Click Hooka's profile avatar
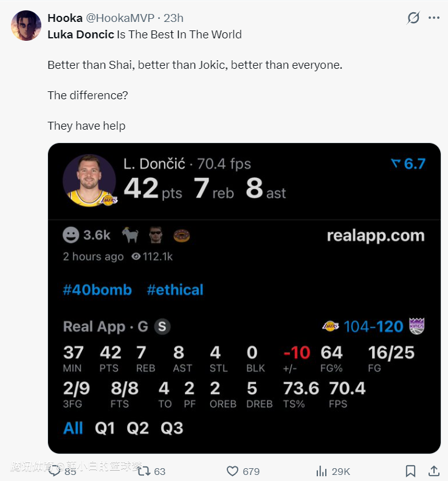The image size is (448, 481). point(26,26)
